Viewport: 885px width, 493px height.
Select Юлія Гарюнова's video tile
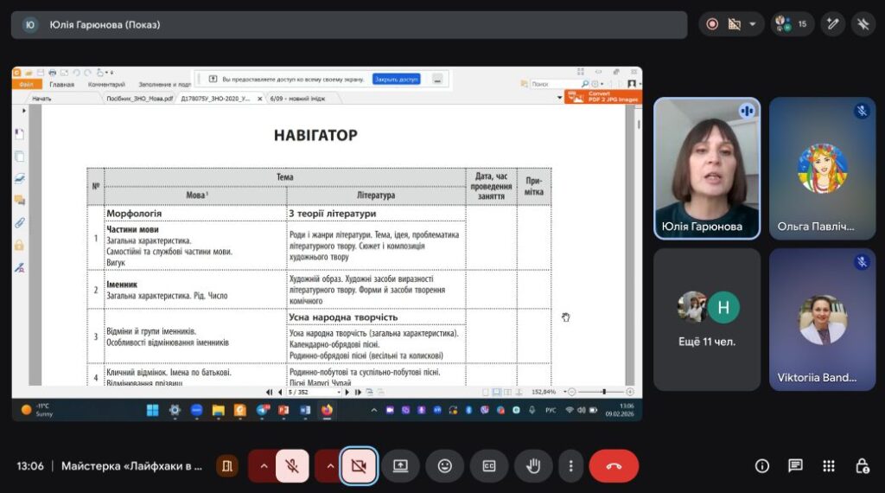coord(707,169)
